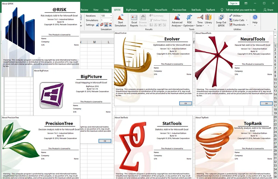
Task: Select column L header
Action: tap(109, 42)
